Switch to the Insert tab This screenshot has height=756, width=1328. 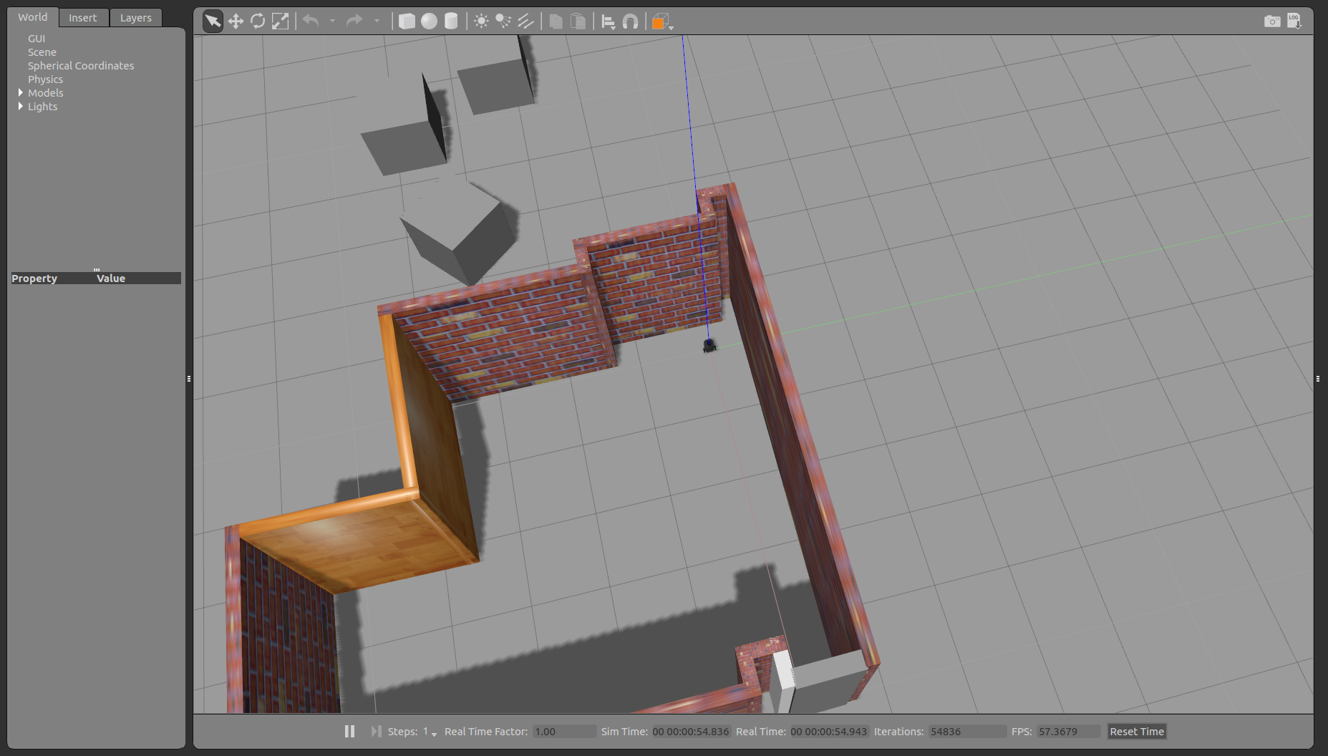tap(83, 18)
